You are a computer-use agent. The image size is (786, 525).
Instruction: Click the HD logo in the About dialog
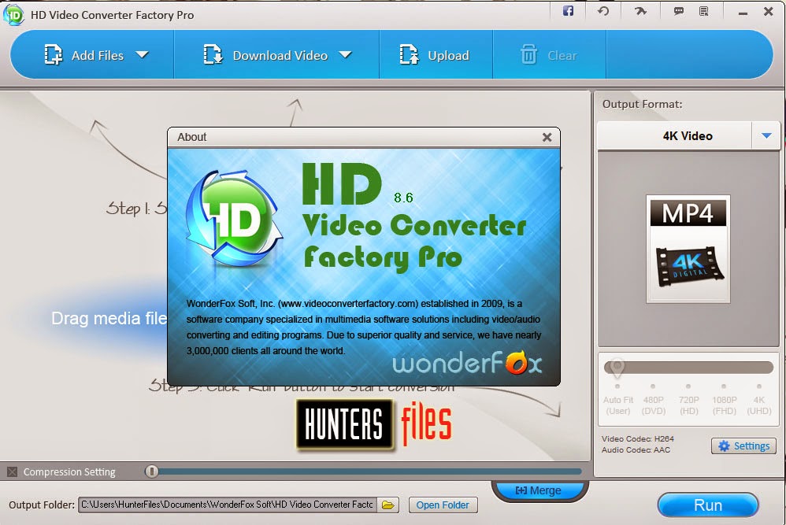(x=234, y=218)
